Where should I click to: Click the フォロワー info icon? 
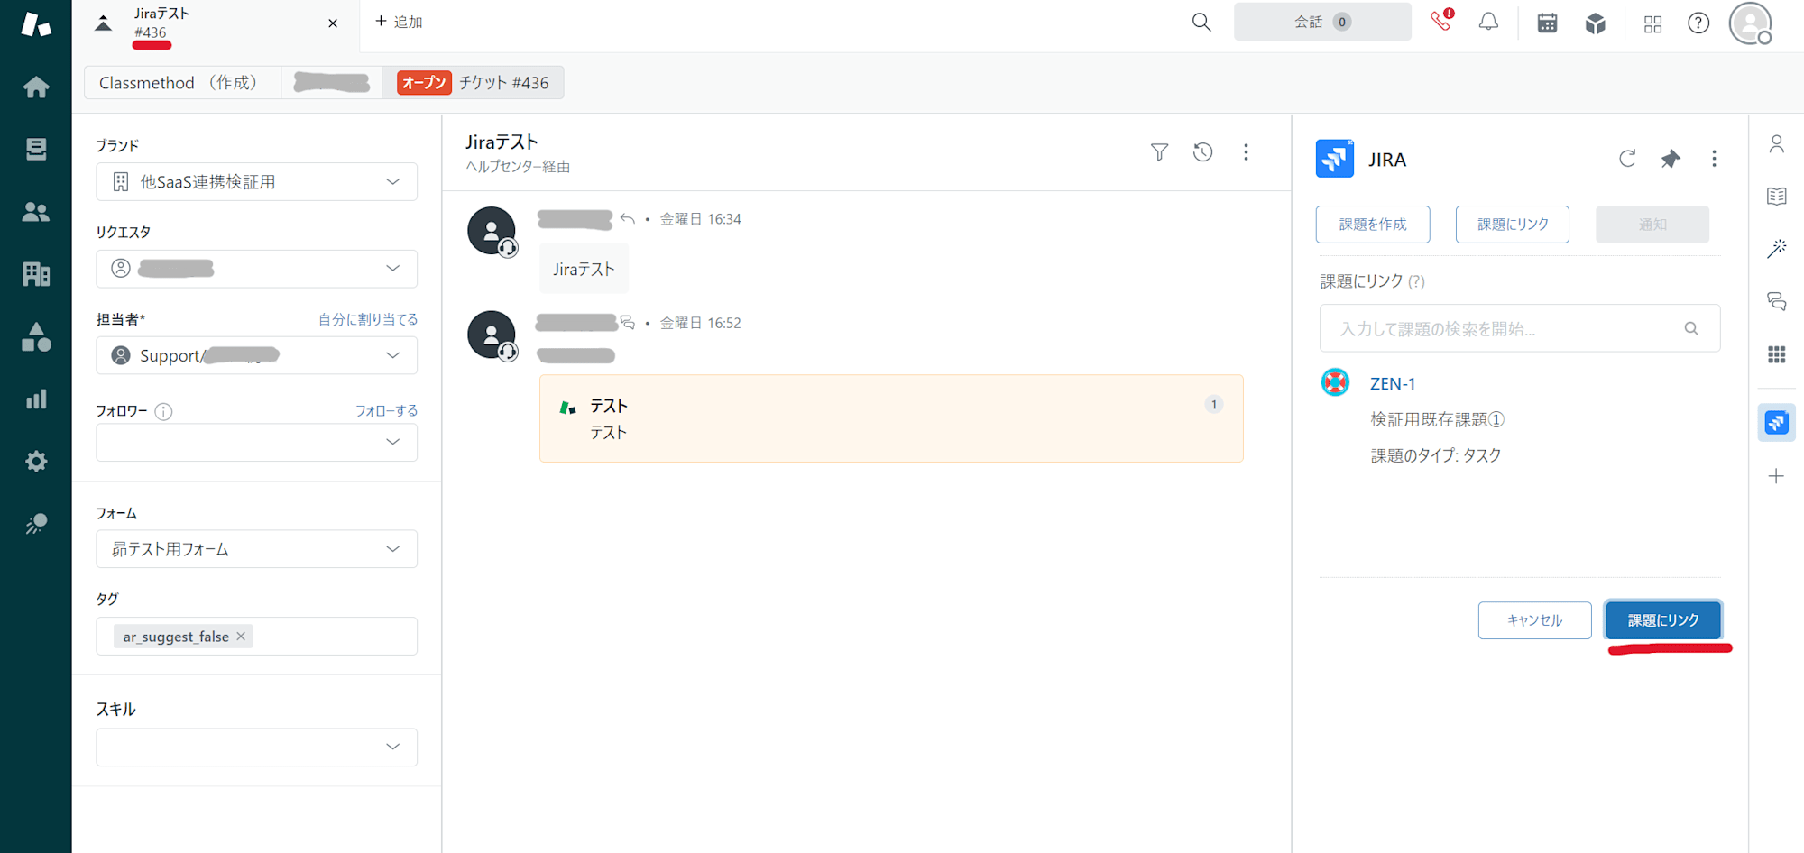163,412
